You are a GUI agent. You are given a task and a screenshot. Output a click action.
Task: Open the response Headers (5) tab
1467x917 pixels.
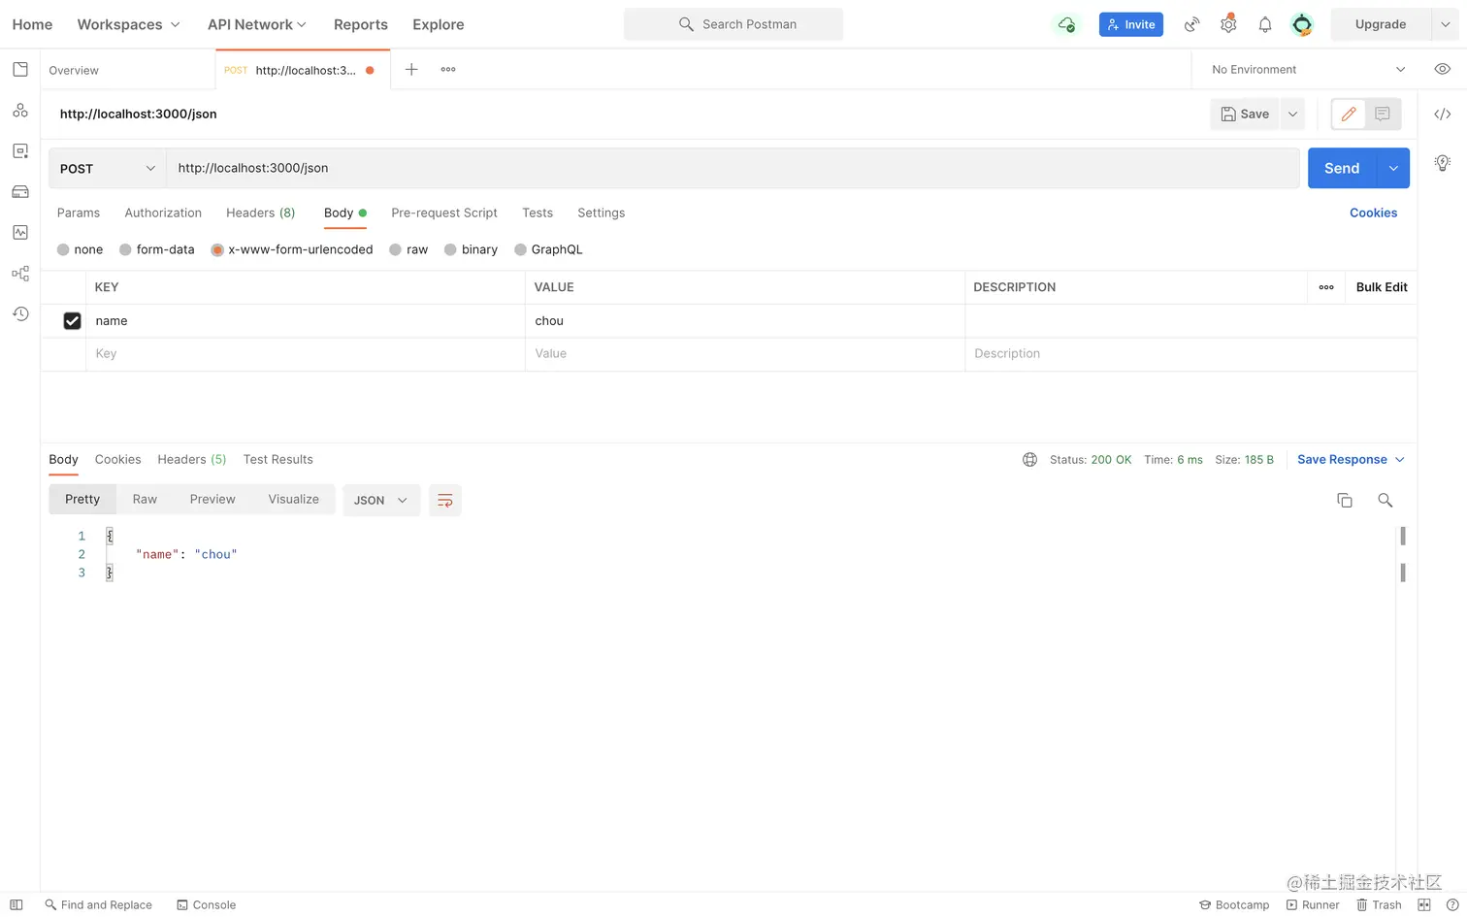pos(192,460)
